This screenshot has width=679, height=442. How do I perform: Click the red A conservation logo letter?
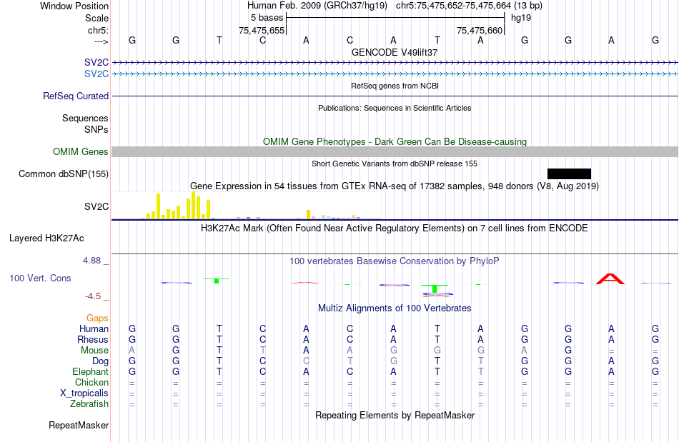pyautogui.click(x=610, y=279)
